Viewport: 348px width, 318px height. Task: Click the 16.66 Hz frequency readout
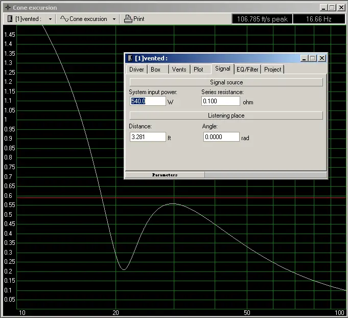coord(319,19)
